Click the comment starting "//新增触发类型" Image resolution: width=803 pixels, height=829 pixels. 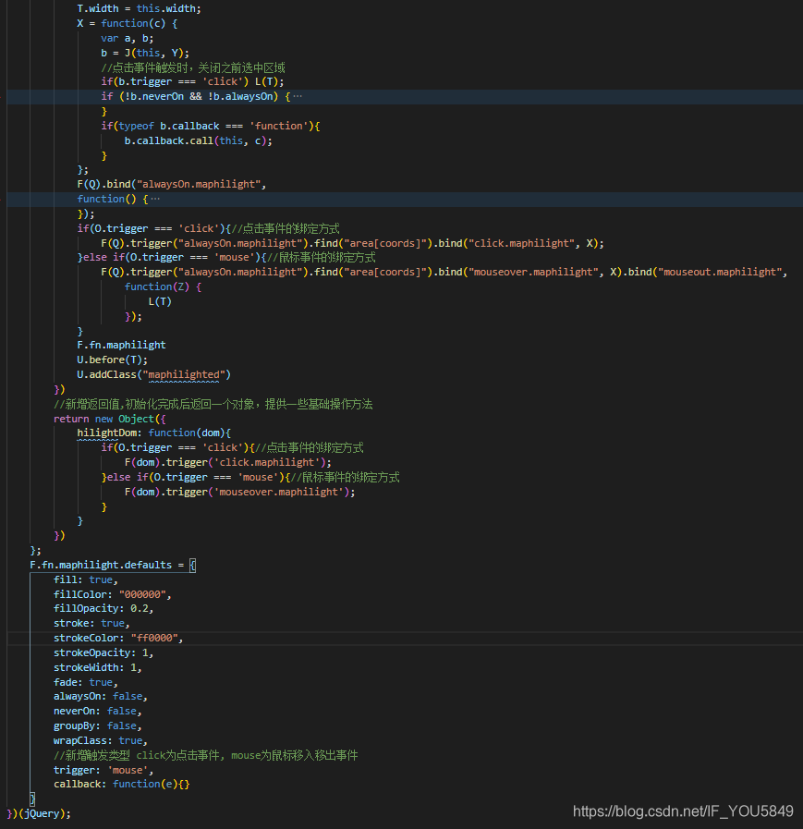pyautogui.click(x=206, y=755)
